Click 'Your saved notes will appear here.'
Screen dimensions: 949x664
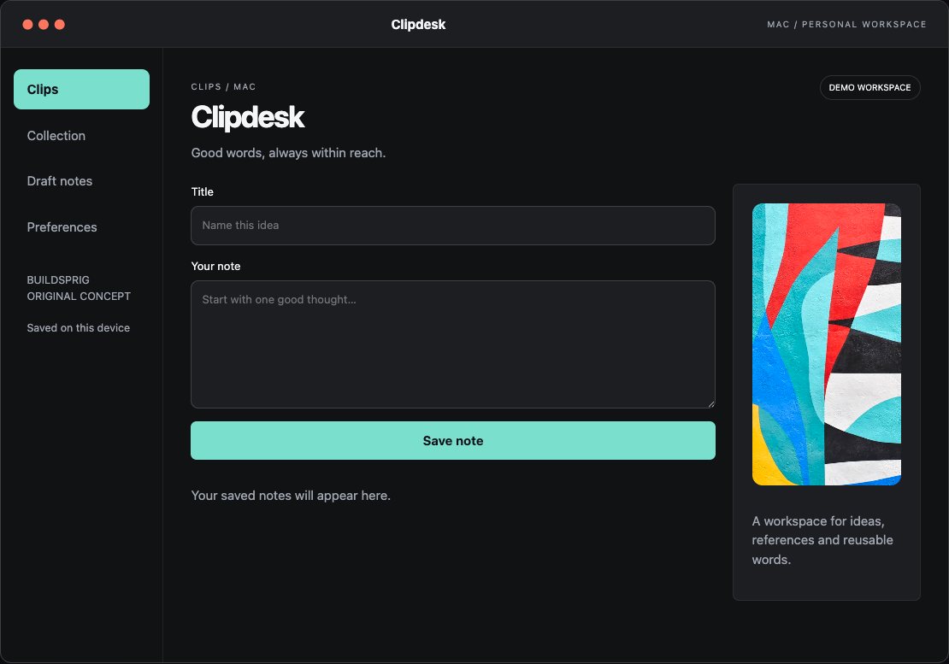click(291, 496)
